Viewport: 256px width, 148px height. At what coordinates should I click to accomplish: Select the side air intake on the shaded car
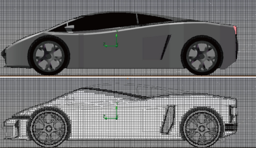[x=166, y=47]
